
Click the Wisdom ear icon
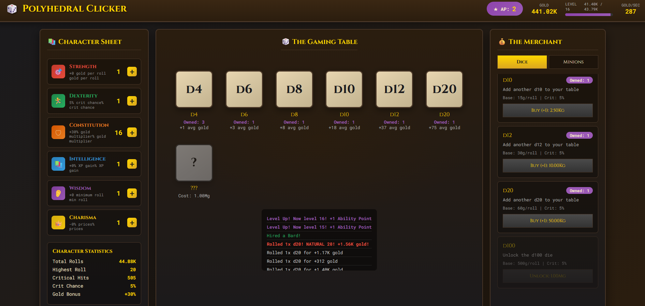(58, 193)
